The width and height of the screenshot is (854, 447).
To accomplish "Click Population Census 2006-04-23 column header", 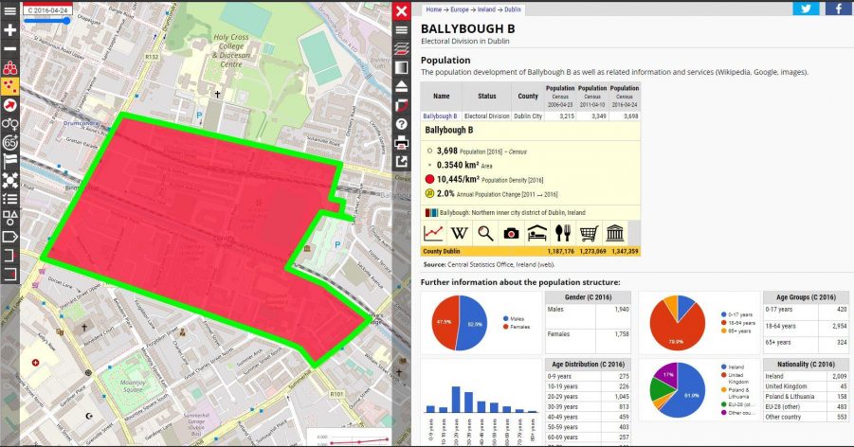I will [560, 97].
